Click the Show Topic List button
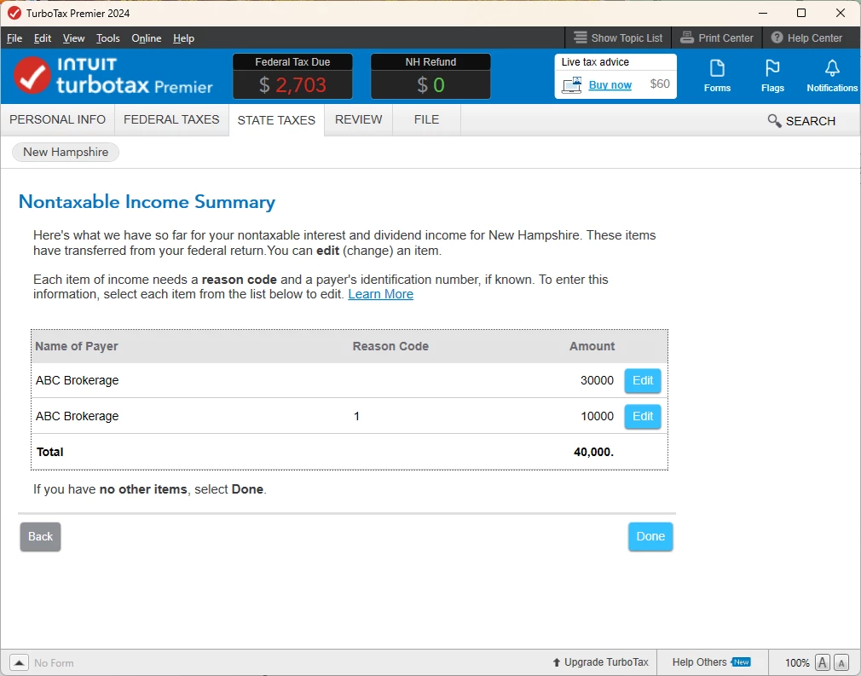Image resolution: width=861 pixels, height=676 pixels. (618, 38)
